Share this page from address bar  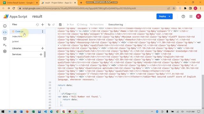click(x=169, y=8)
